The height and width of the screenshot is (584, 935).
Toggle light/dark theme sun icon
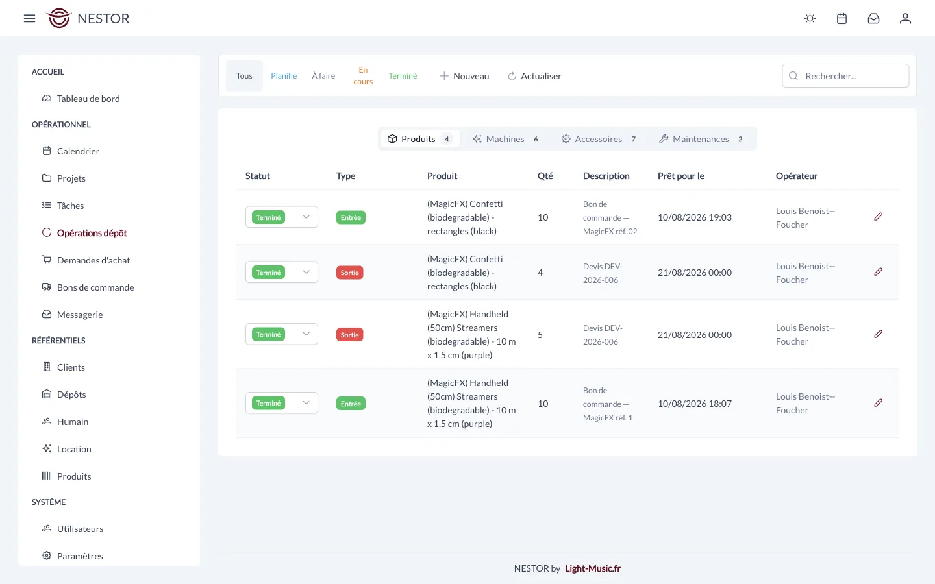pos(810,18)
